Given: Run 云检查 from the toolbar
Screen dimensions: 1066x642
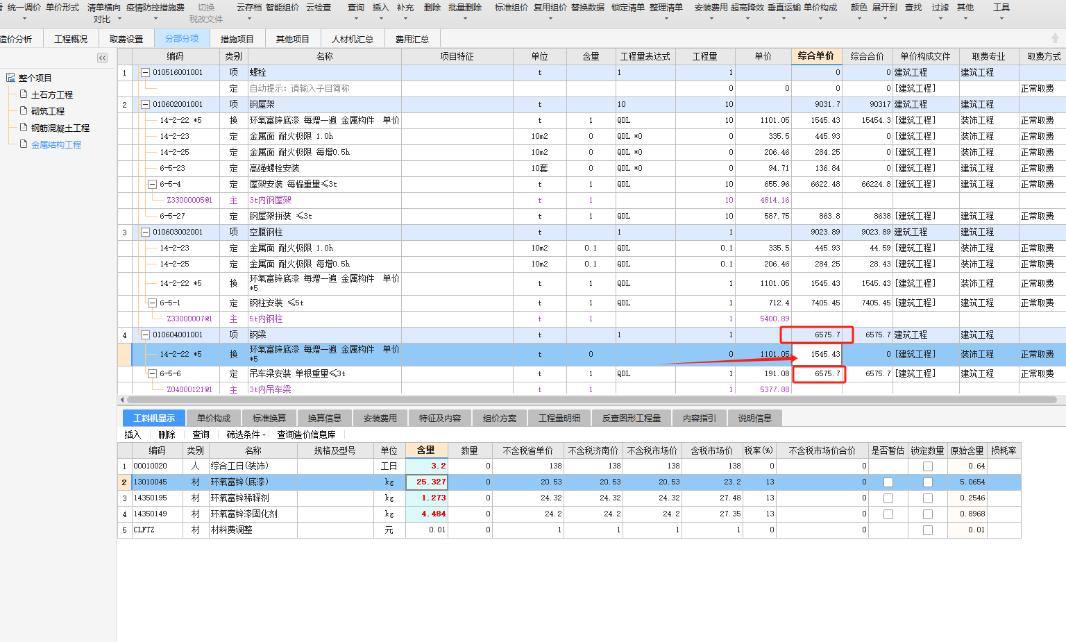Looking at the screenshot, I should [319, 8].
